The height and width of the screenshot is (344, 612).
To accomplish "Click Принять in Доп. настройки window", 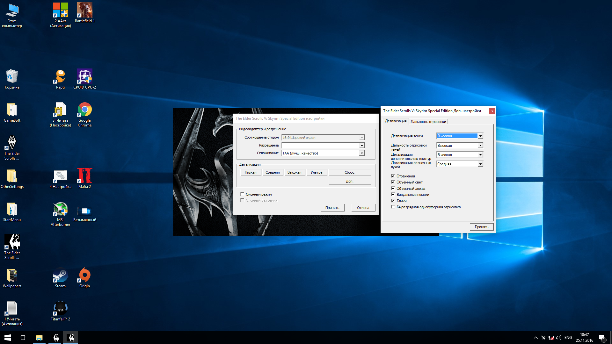I will click(x=481, y=227).
